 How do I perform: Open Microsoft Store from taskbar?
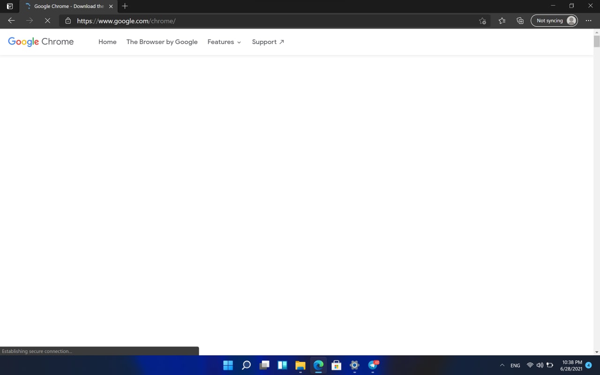tap(336, 365)
